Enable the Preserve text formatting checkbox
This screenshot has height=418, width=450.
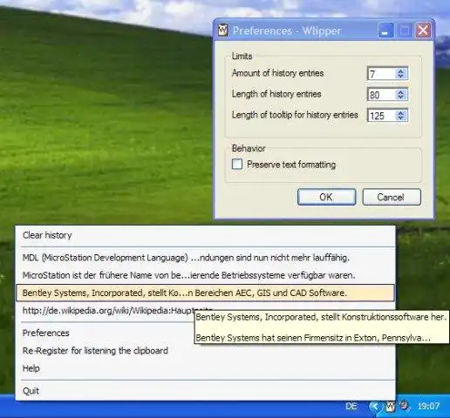point(237,164)
